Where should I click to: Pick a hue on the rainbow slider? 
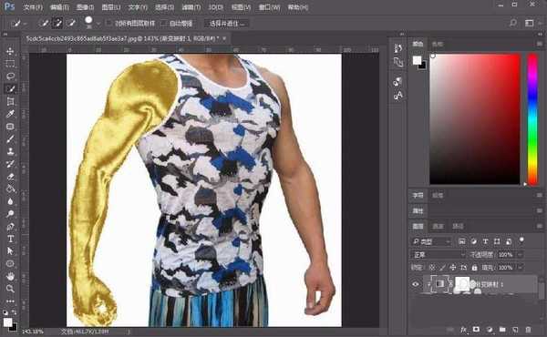tap(532, 118)
